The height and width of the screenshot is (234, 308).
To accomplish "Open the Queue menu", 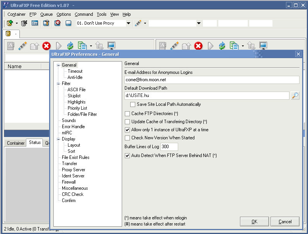I will pos(46,14).
